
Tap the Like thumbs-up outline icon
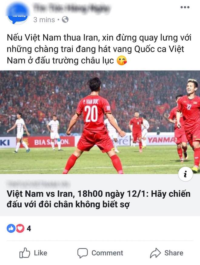point(25,253)
